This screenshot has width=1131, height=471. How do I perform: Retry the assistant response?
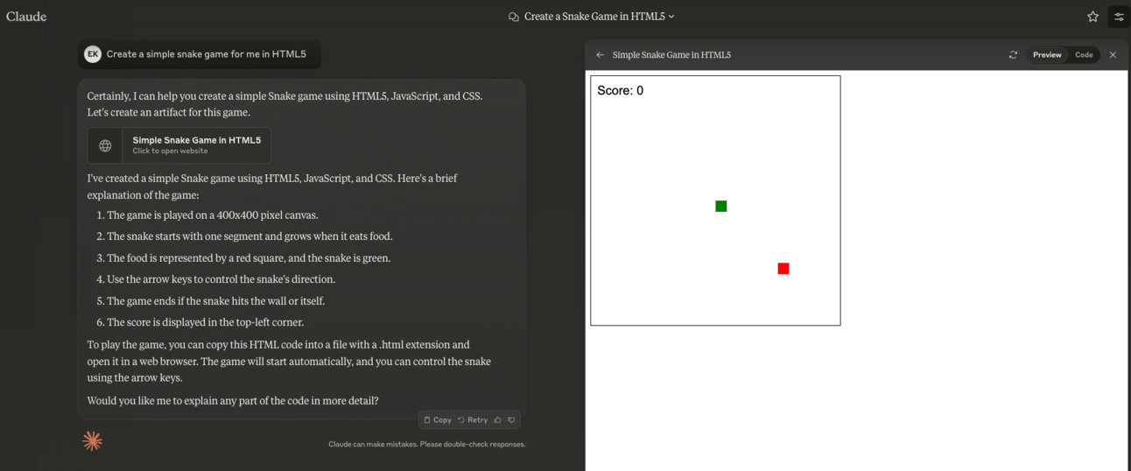473,420
